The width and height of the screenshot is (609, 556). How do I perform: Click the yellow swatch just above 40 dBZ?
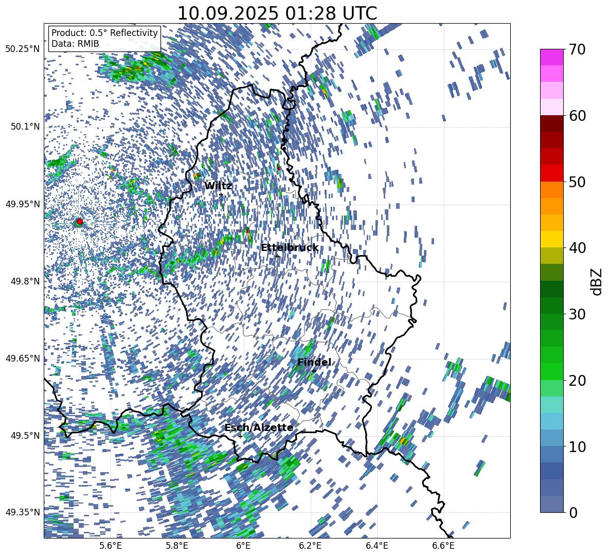pyautogui.click(x=551, y=239)
